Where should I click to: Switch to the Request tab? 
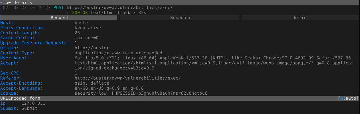point(60,18)
